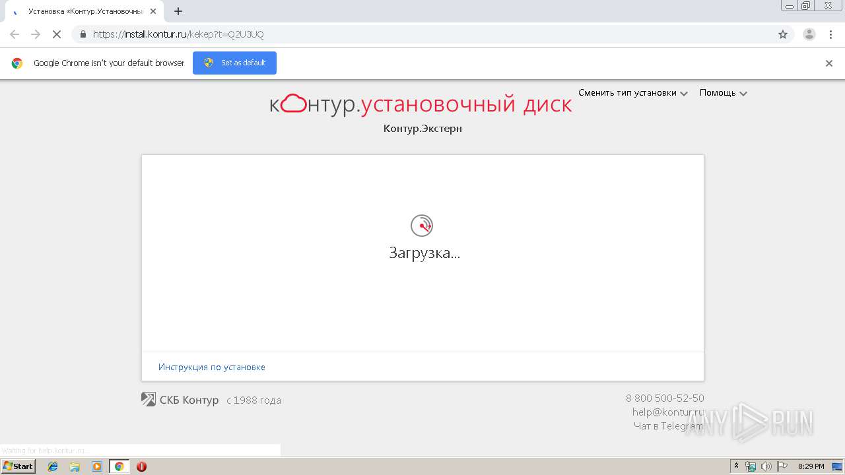Click the Chrome logo in the notification bar
845x475 pixels.
(x=17, y=63)
